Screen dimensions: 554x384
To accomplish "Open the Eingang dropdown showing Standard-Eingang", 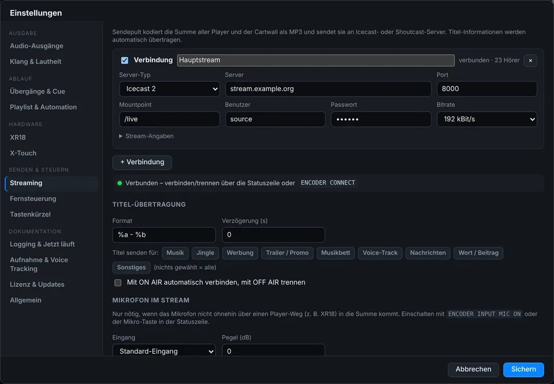I will click(x=164, y=351).
